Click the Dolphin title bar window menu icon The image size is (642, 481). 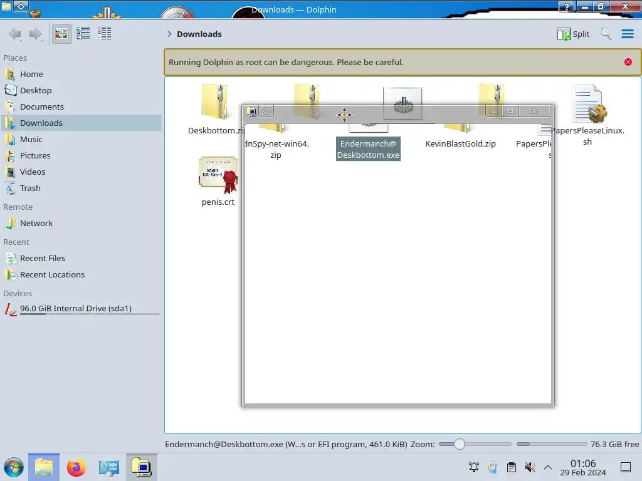(x=6, y=6)
